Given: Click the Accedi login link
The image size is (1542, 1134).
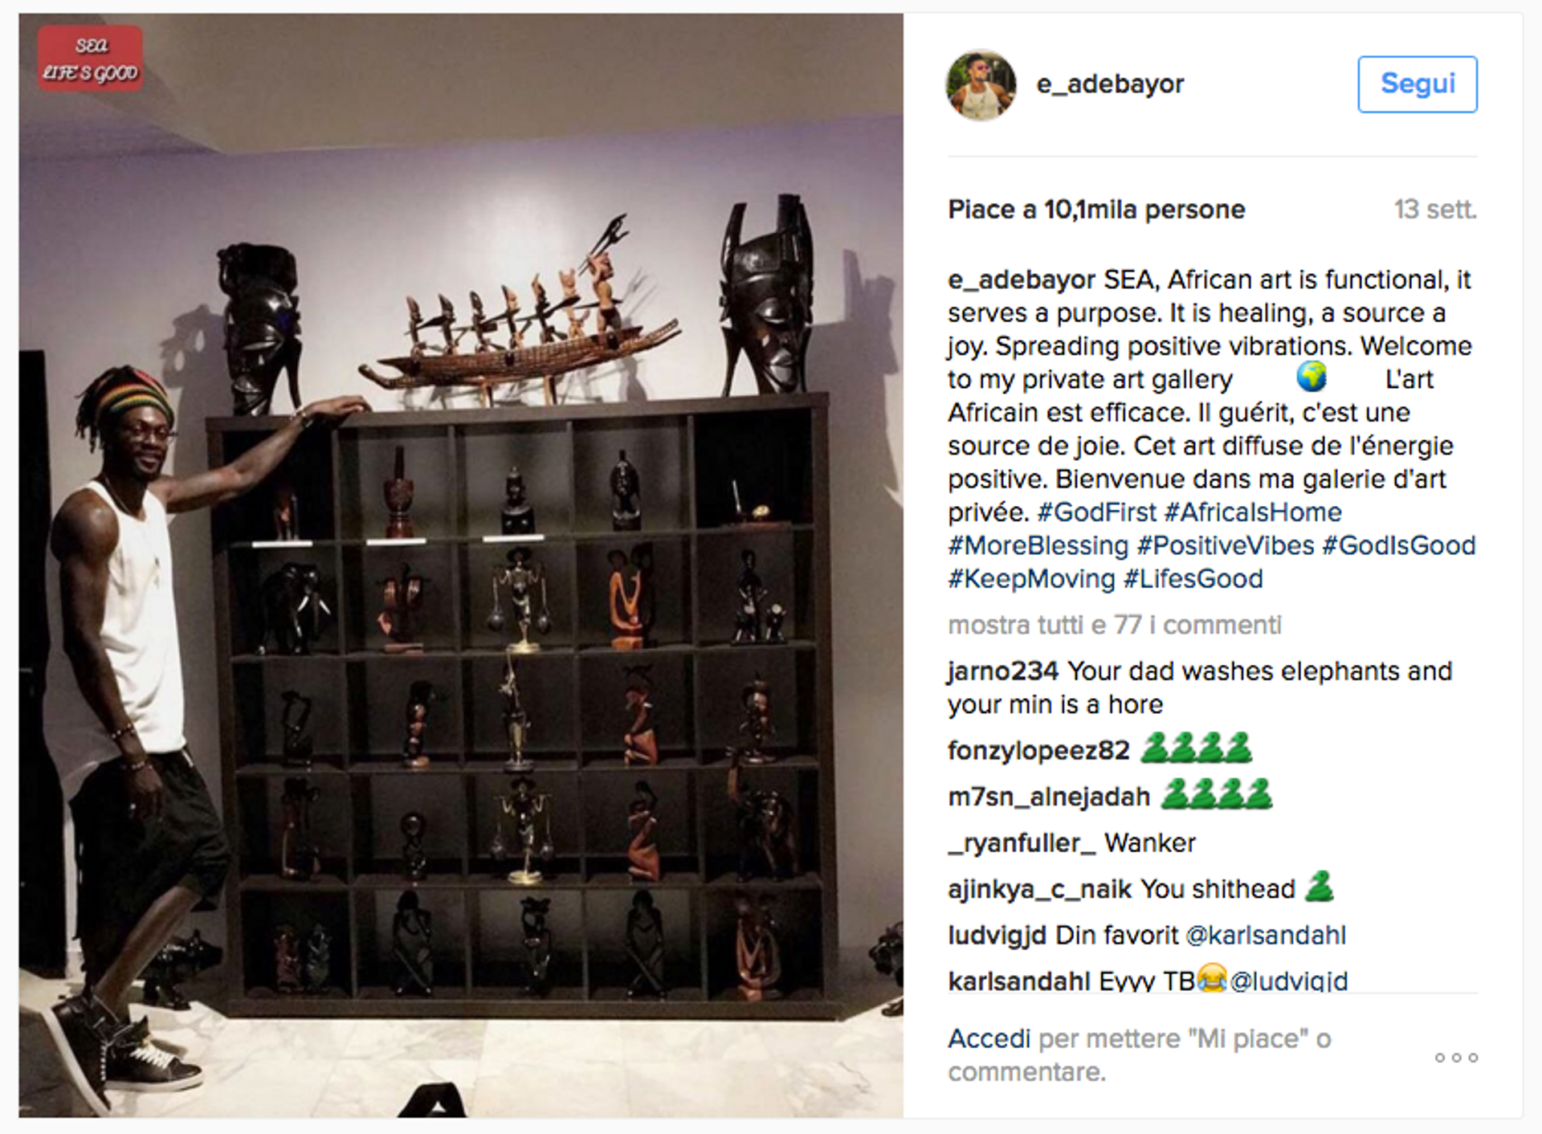Looking at the screenshot, I should click(989, 1038).
